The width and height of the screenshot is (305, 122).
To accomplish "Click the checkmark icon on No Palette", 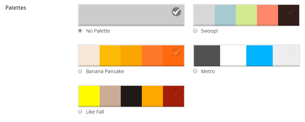I will coord(176,12).
